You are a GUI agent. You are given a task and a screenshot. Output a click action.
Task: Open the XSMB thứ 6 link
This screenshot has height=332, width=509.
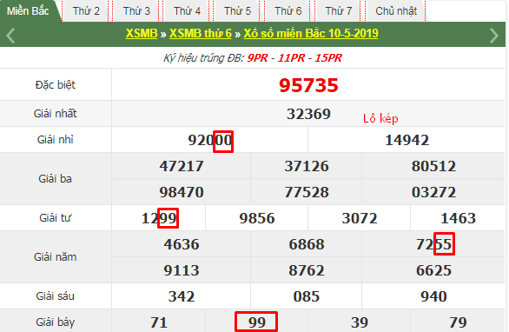pos(201,33)
